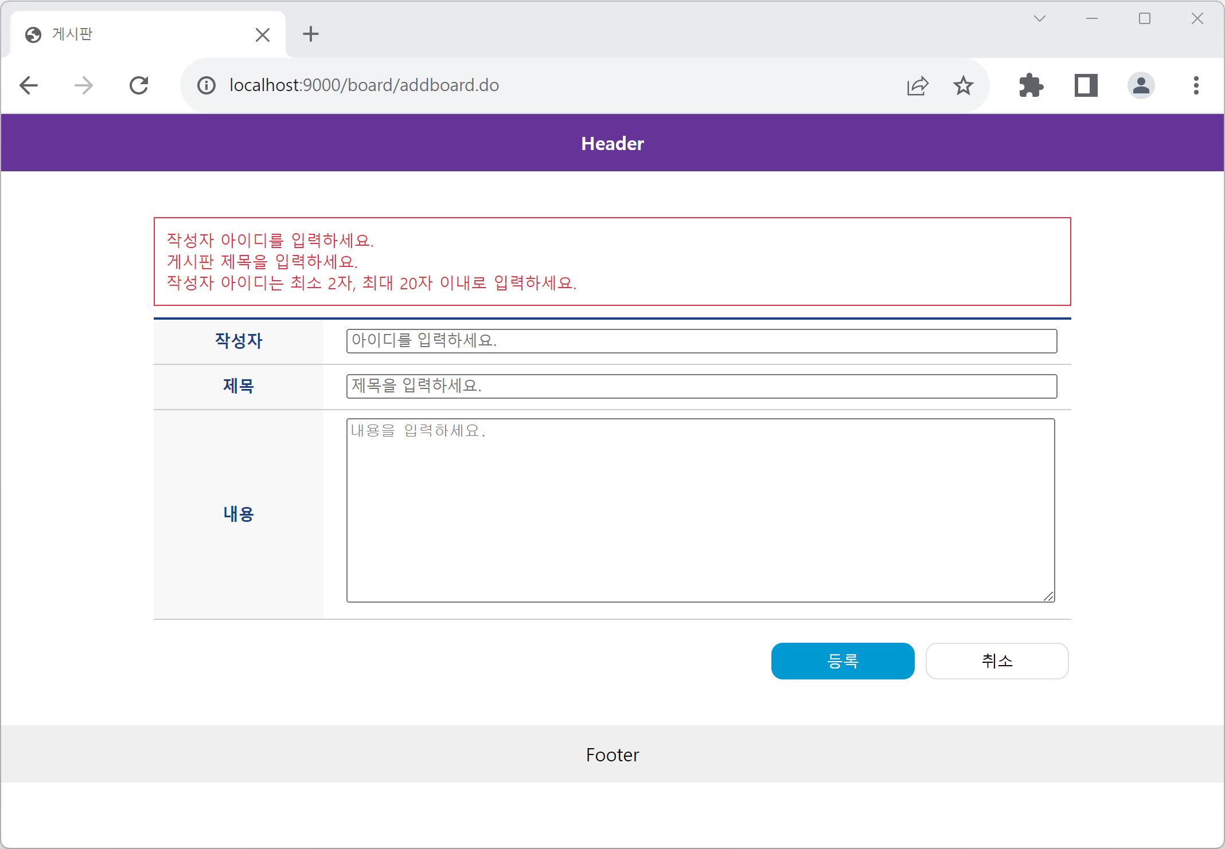Focus the 제목 title input field
Viewport: 1225px width, 849px height.
pos(701,386)
